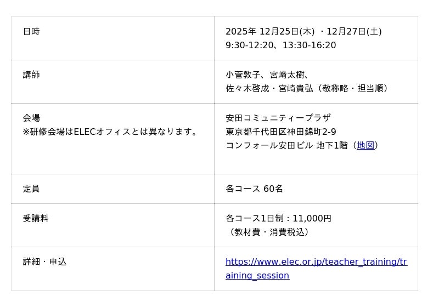Click the fee text 各コース1日制：11,000円
This screenshot has height=307, width=439.
click(x=278, y=218)
